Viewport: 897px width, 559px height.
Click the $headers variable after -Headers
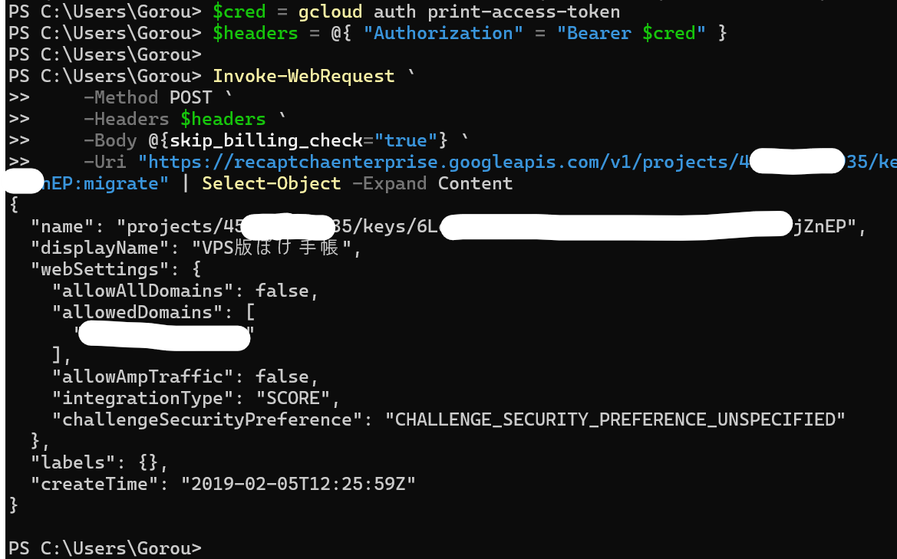tap(223, 119)
